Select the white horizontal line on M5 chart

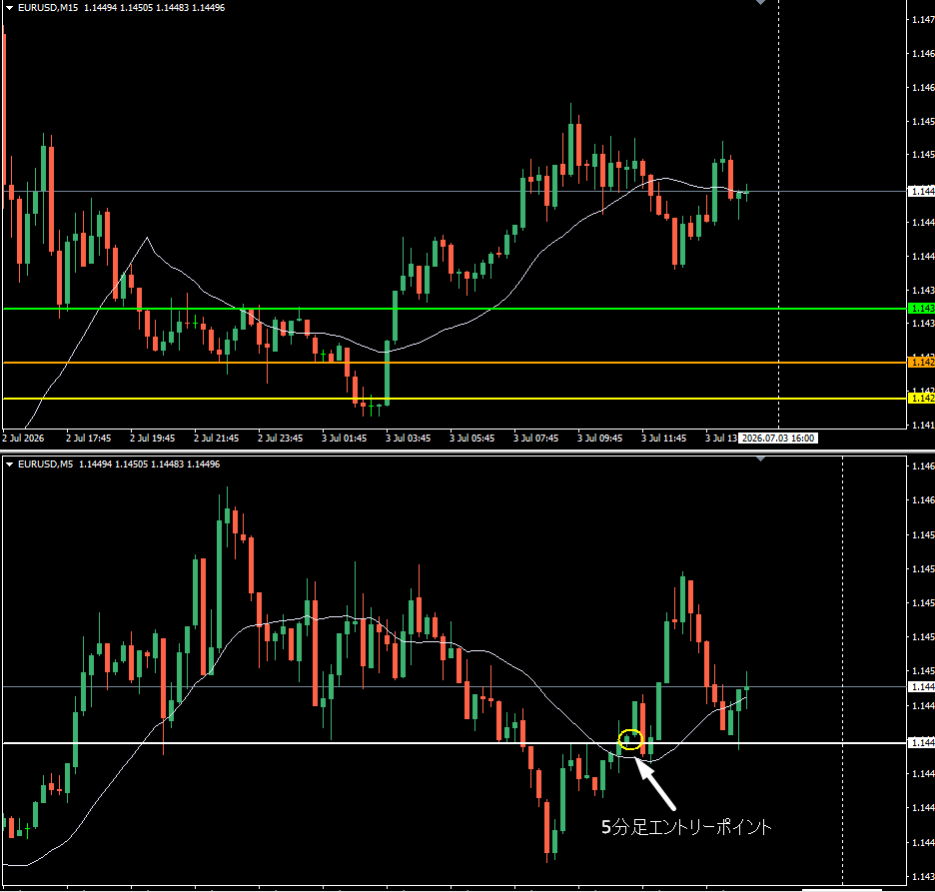point(454,743)
